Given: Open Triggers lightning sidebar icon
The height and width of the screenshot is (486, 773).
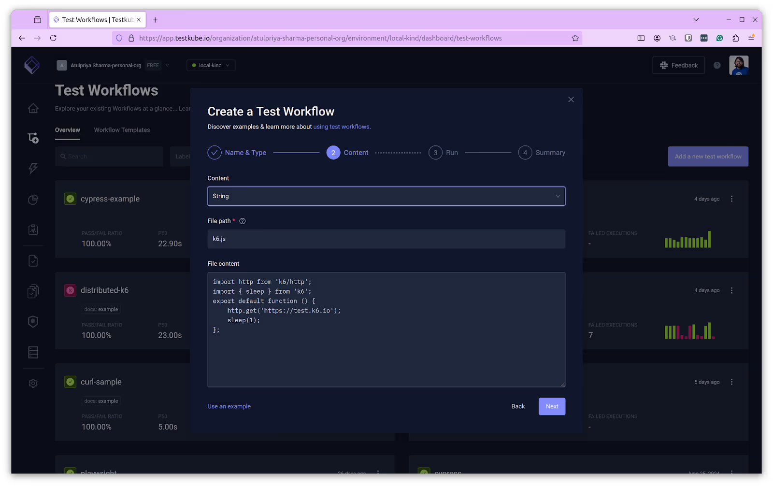Looking at the screenshot, I should (x=33, y=168).
